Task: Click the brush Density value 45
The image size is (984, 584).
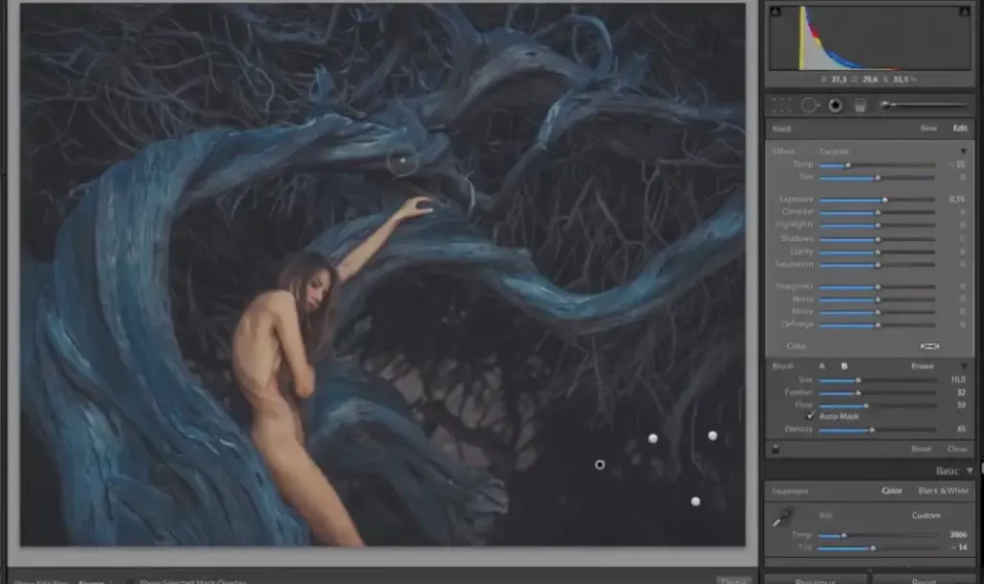Action: click(961, 429)
